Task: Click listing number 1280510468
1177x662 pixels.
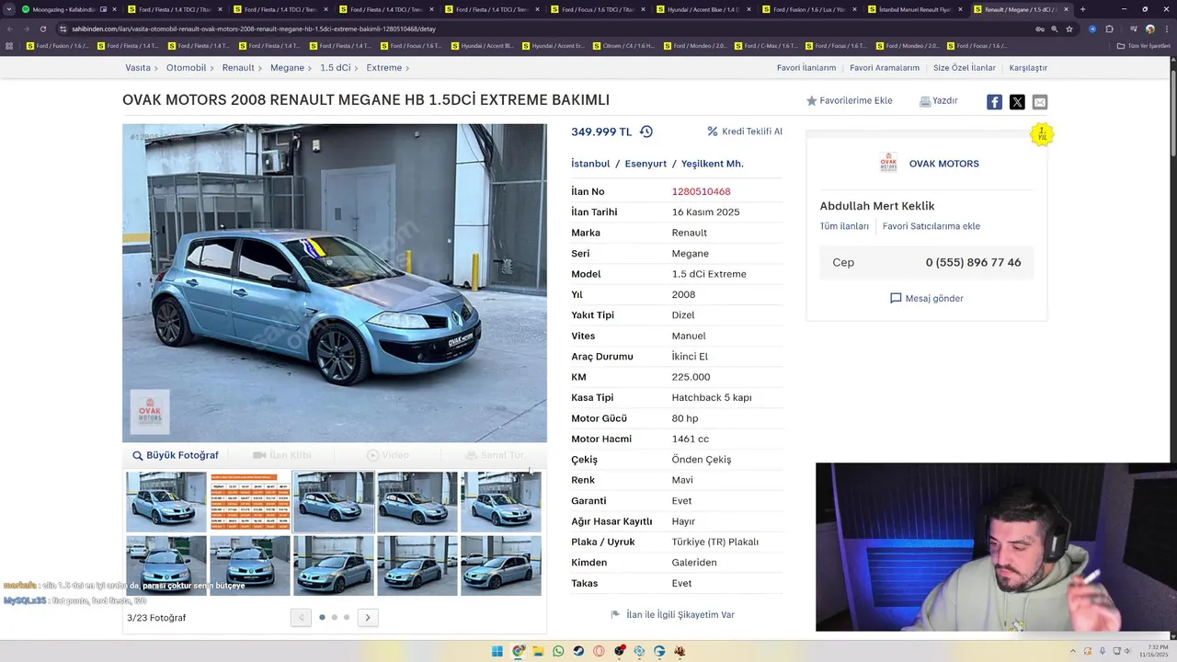Action: click(x=701, y=191)
